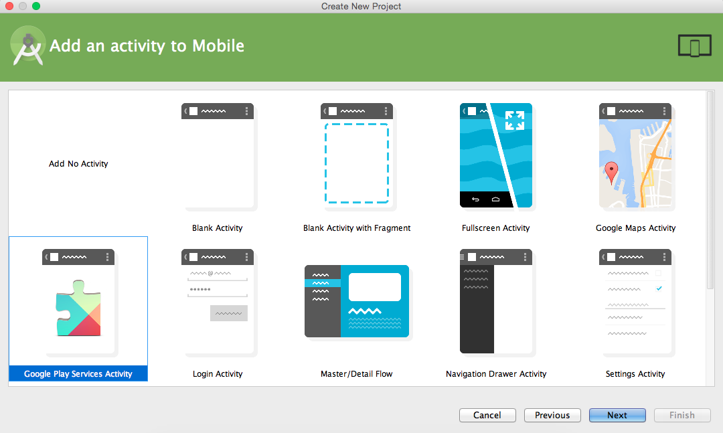Select the Blank Activity template thumbnail

tap(218, 157)
